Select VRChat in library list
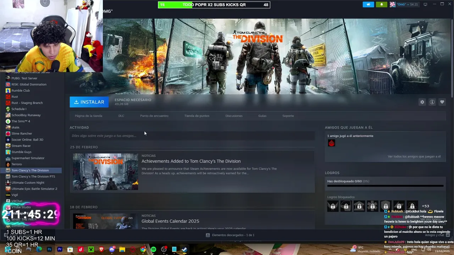454x255 pixels. pyautogui.click(x=17, y=201)
